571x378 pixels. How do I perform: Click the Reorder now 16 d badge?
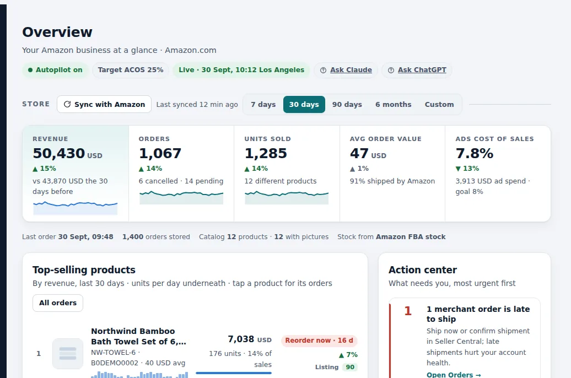pyautogui.click(x=319, y=341)
